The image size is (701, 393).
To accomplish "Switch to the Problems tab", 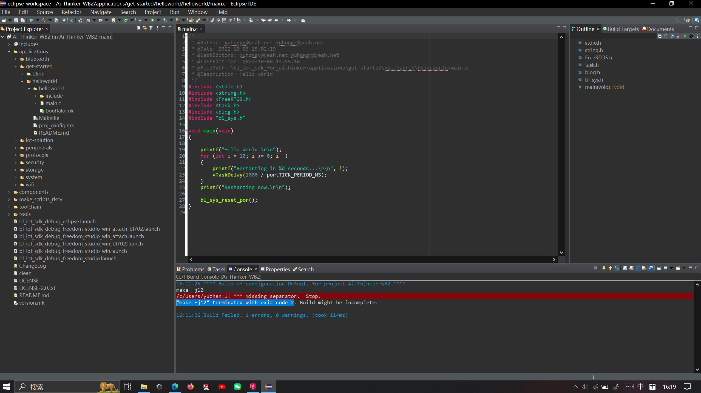I will click(191, 269).
